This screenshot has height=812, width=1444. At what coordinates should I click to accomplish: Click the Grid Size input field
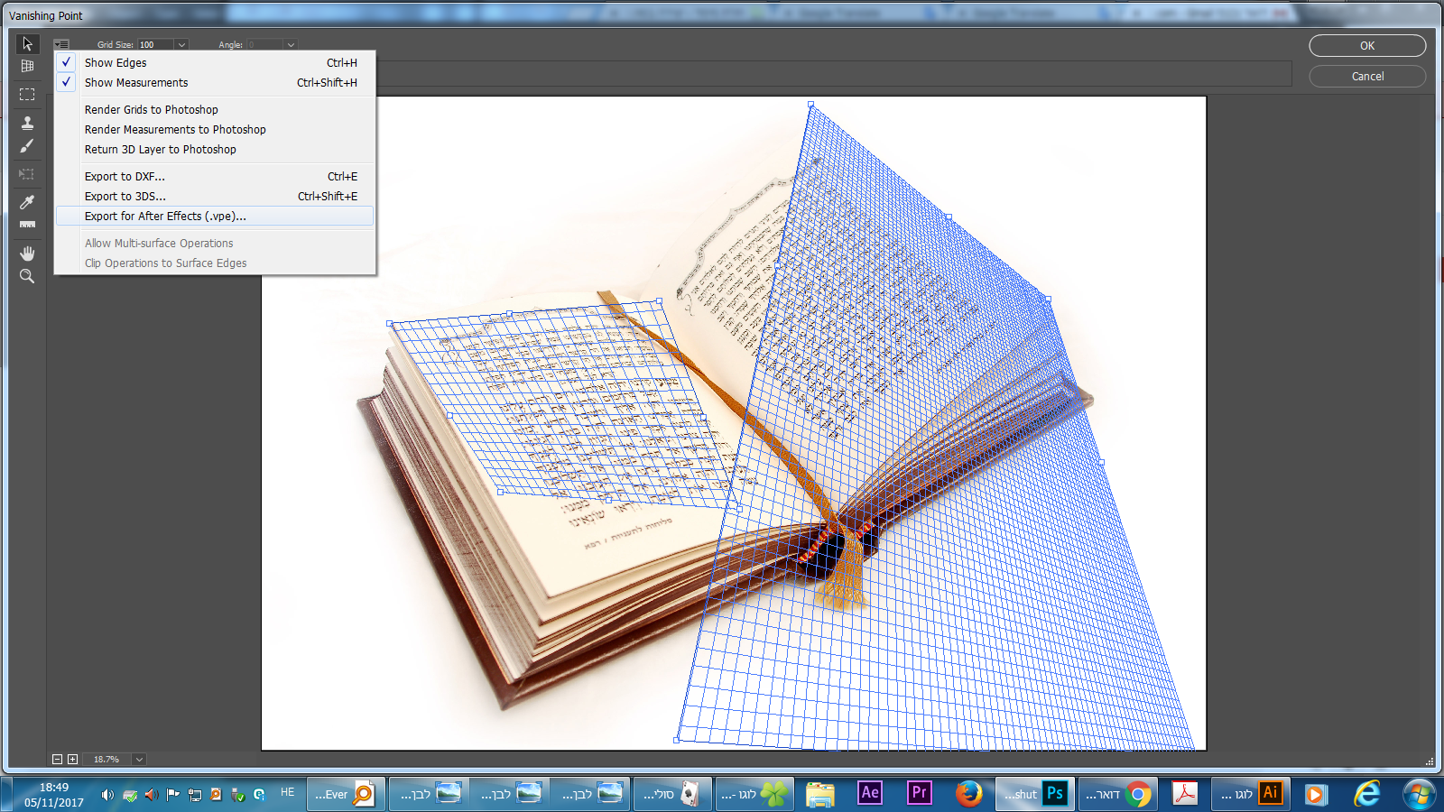[x=155, y=44]
